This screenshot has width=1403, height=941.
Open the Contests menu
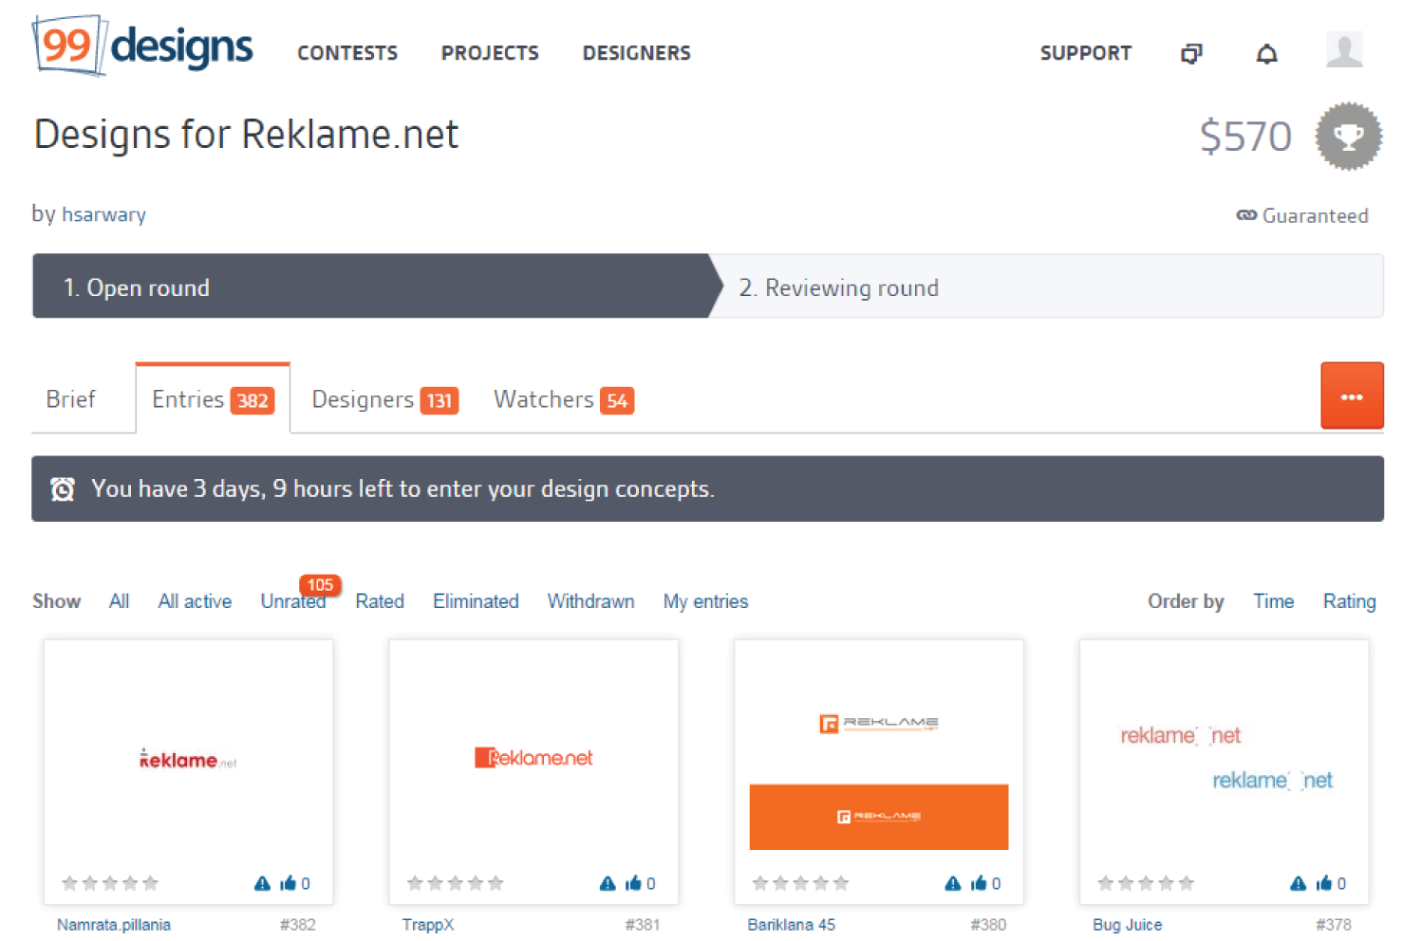pyautogui.click(x=347, y=53)
